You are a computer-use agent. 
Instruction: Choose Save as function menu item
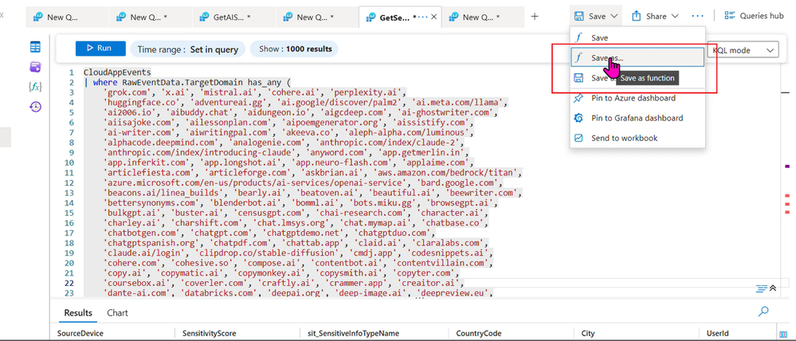(x=637, y=57)
